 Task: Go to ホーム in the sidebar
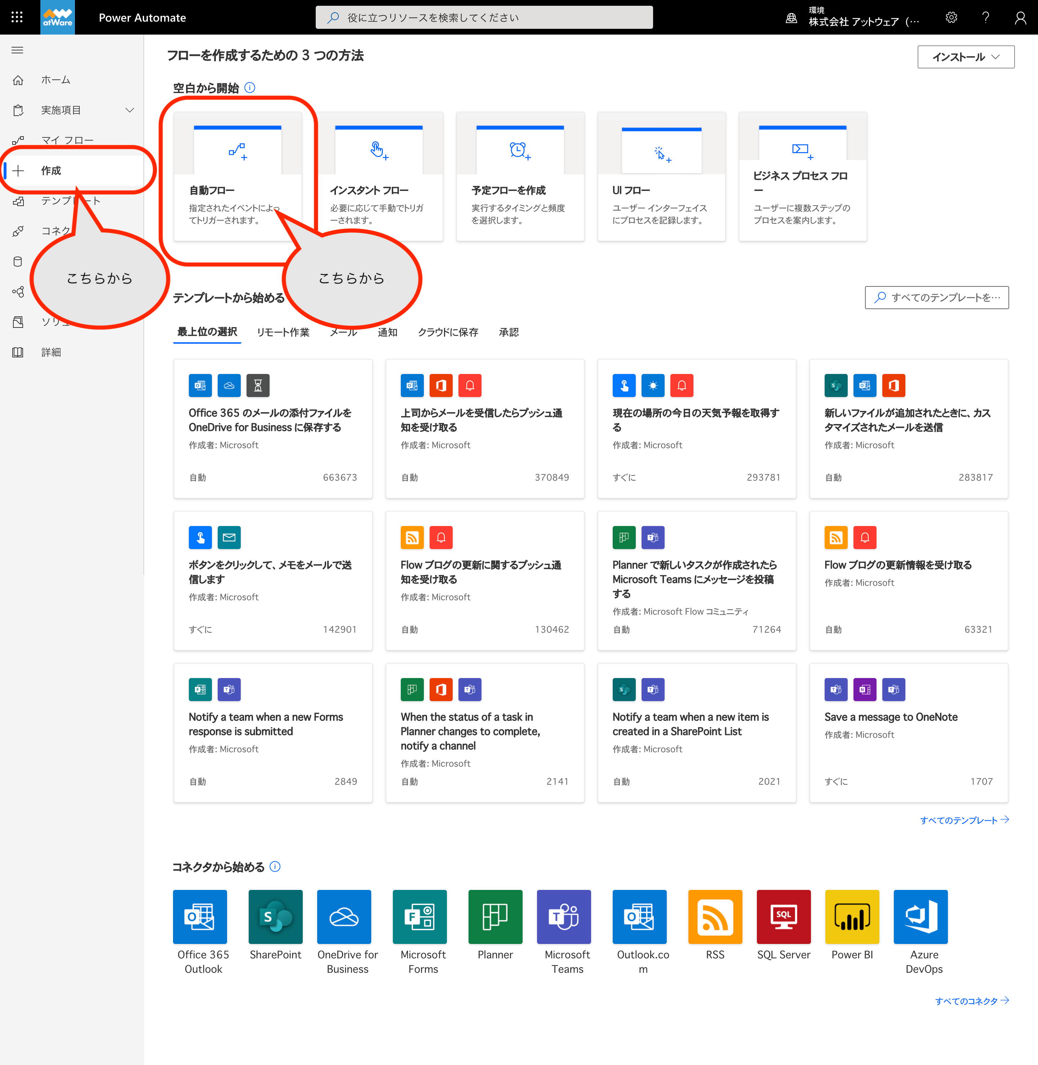[x=56, y=80]
